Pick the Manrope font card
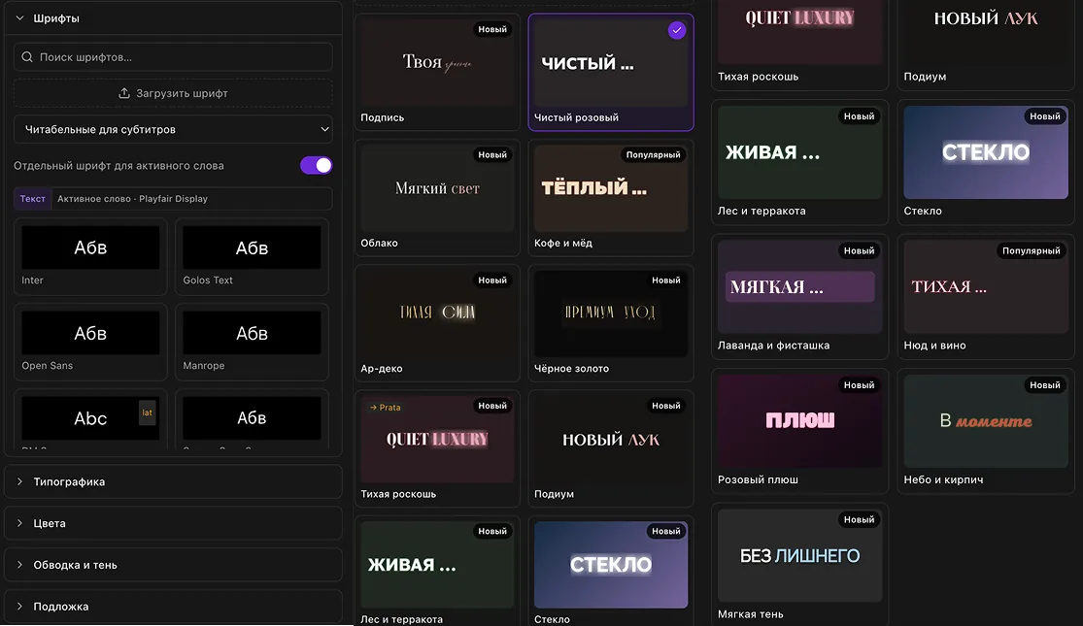1083x626 pixels. coord(253,343)
